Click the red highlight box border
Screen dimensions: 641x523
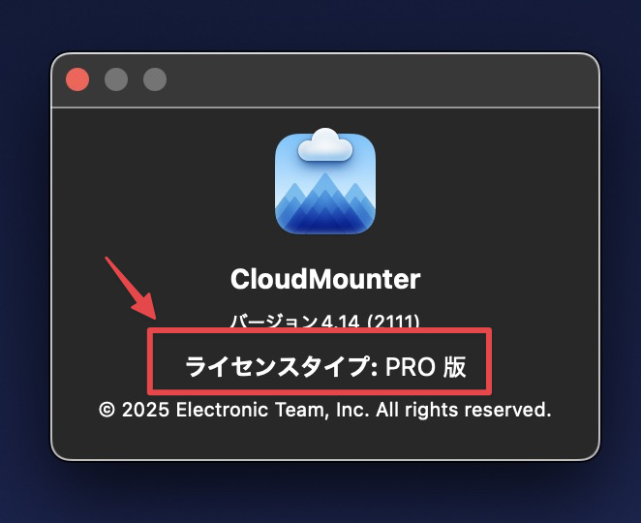pyautogui.click(x=320, y=331)
